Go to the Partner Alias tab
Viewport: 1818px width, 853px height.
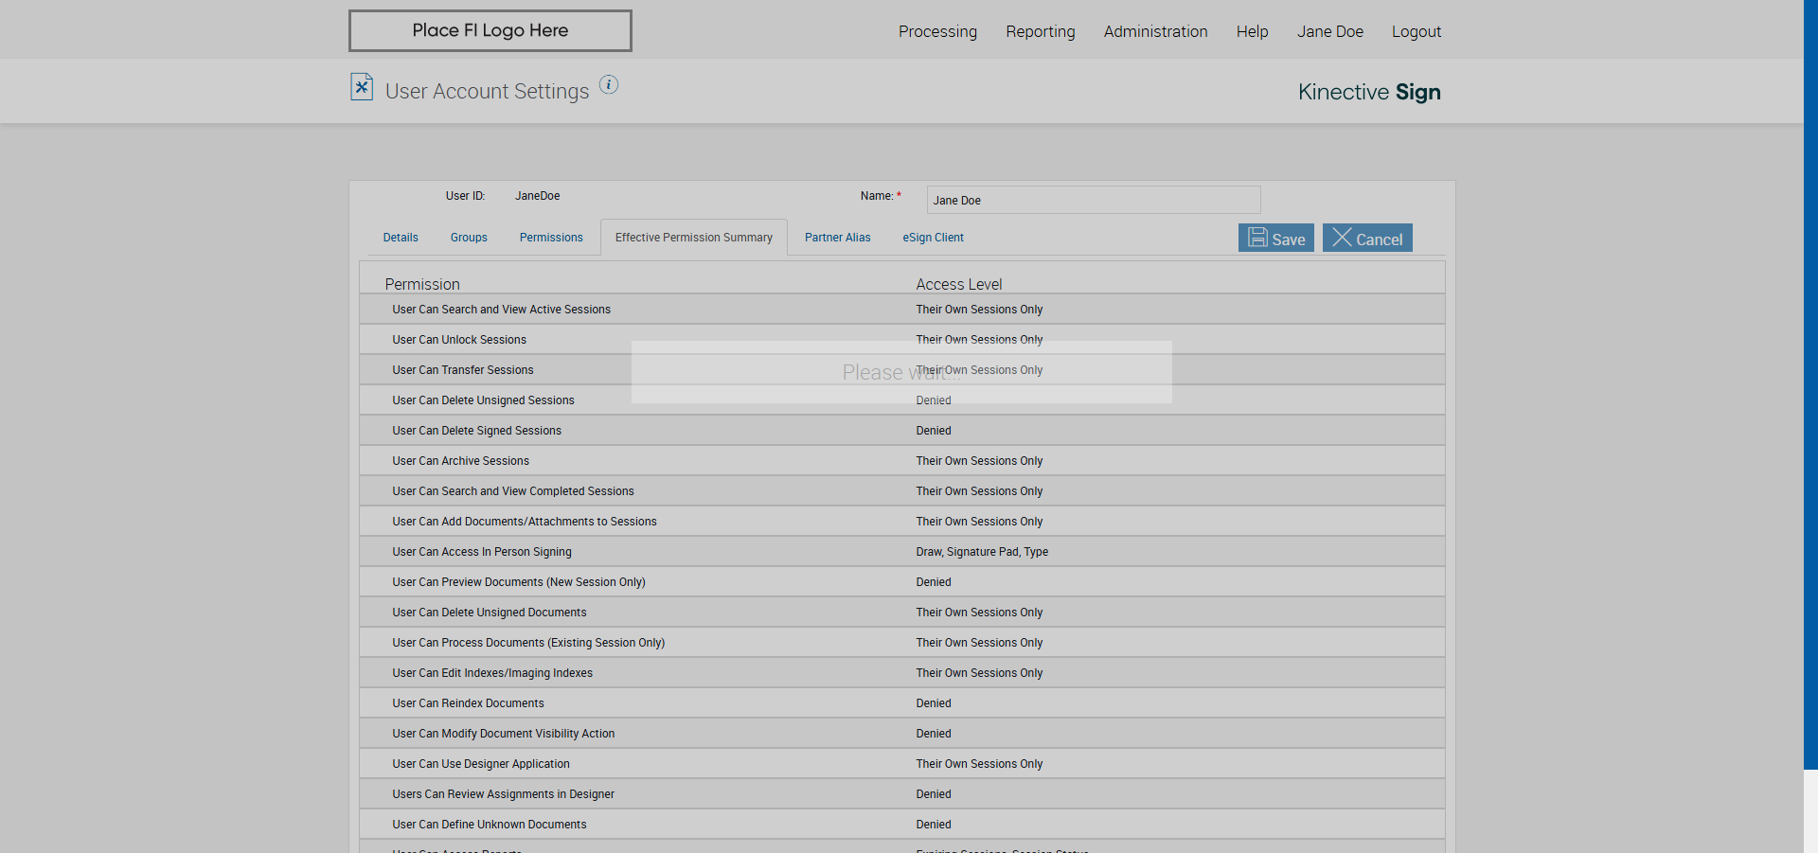point(837,238)
